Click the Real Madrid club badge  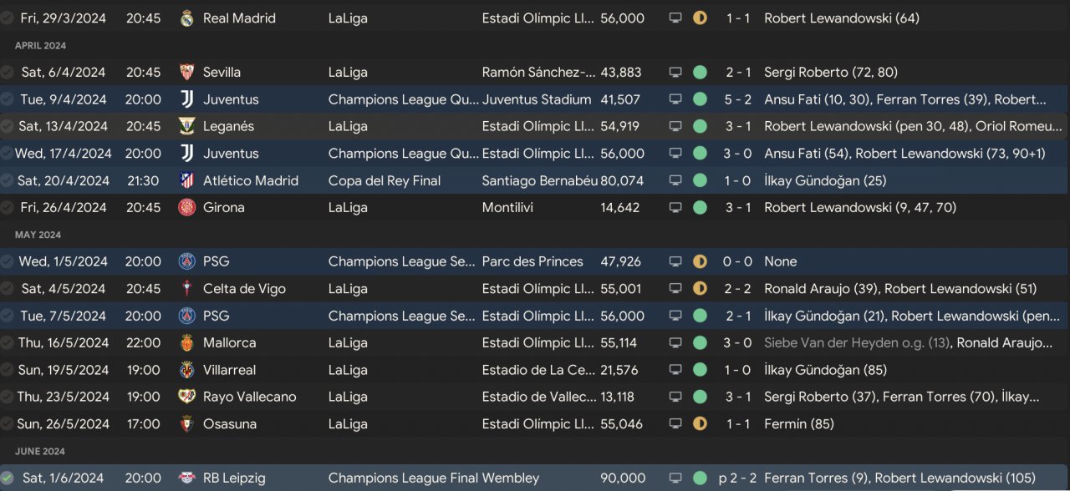[x=187, y=18]
